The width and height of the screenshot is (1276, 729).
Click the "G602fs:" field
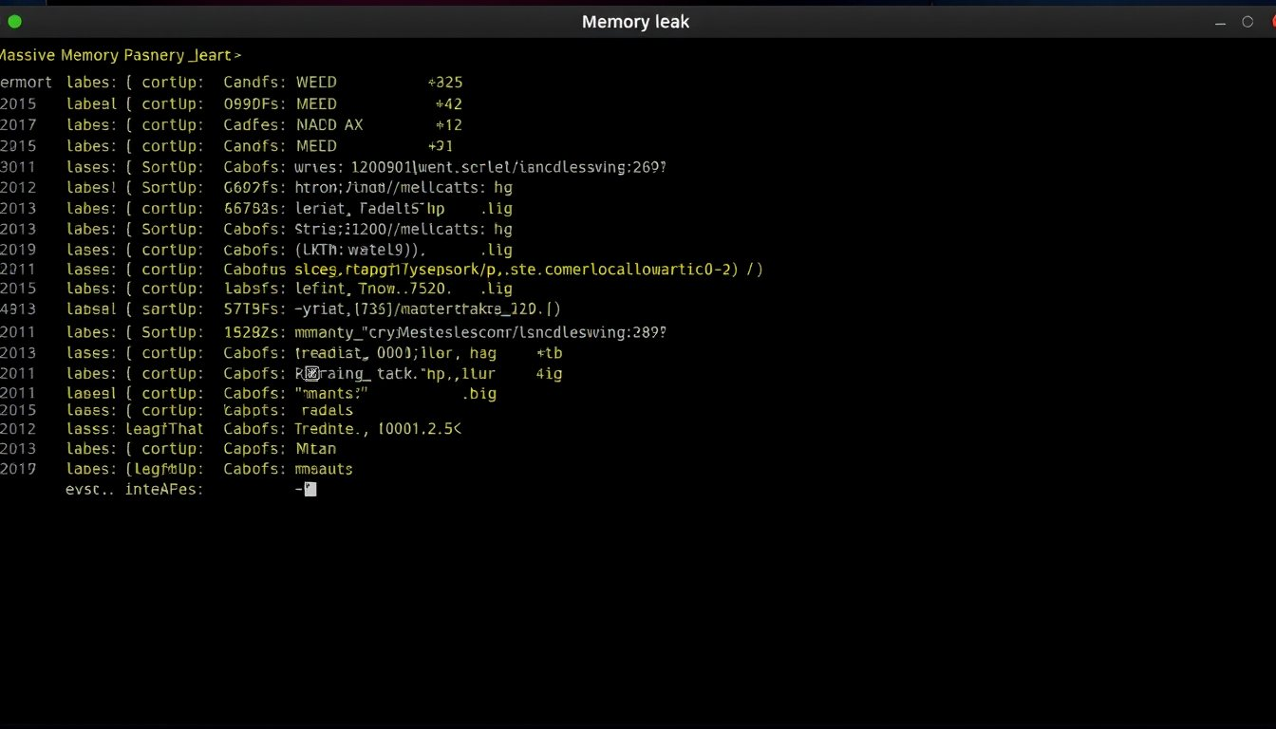click(x=253, y=188)
